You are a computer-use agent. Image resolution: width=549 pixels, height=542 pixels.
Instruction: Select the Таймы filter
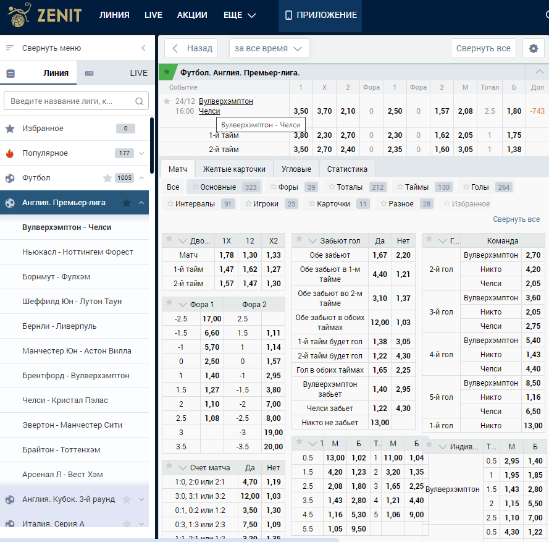click(424, 187)
